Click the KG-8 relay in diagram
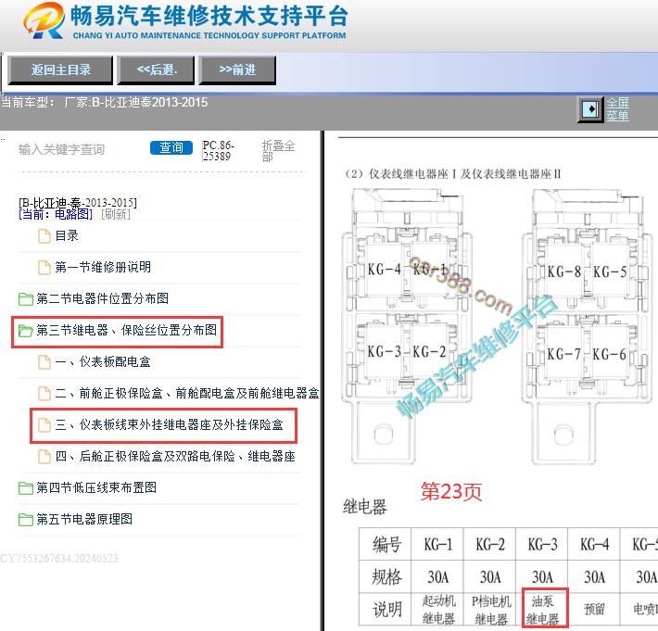The height and width of the screenshot is (631, 658). point(564,271)
